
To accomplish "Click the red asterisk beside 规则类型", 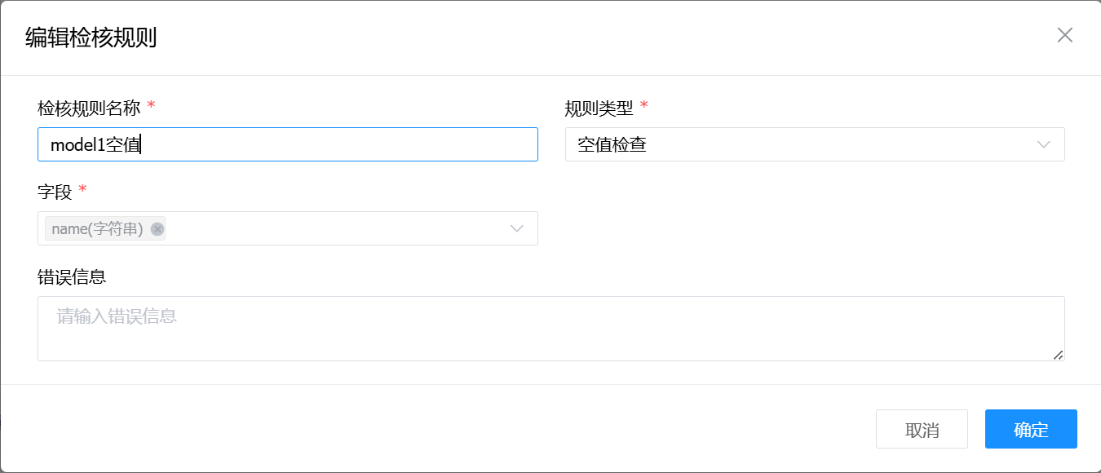I will click(x=644, y=107).
